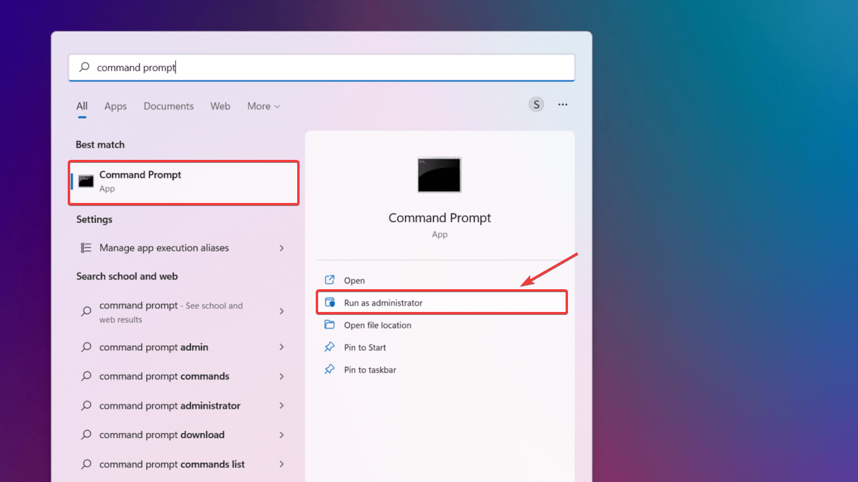Expand chevron for 'command prompt admin'

pyautogui.click(x=282, y=347)
